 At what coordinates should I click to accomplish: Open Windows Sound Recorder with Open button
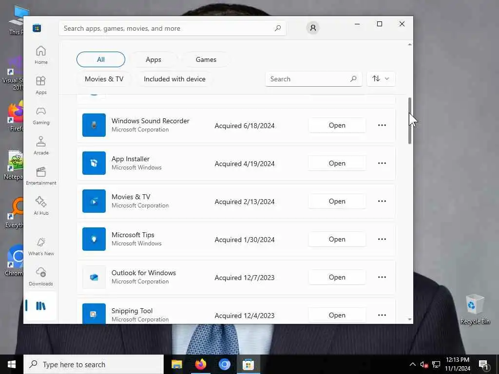pos(337,125)
